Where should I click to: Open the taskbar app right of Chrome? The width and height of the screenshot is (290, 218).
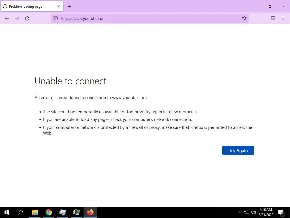pos(63,212)
